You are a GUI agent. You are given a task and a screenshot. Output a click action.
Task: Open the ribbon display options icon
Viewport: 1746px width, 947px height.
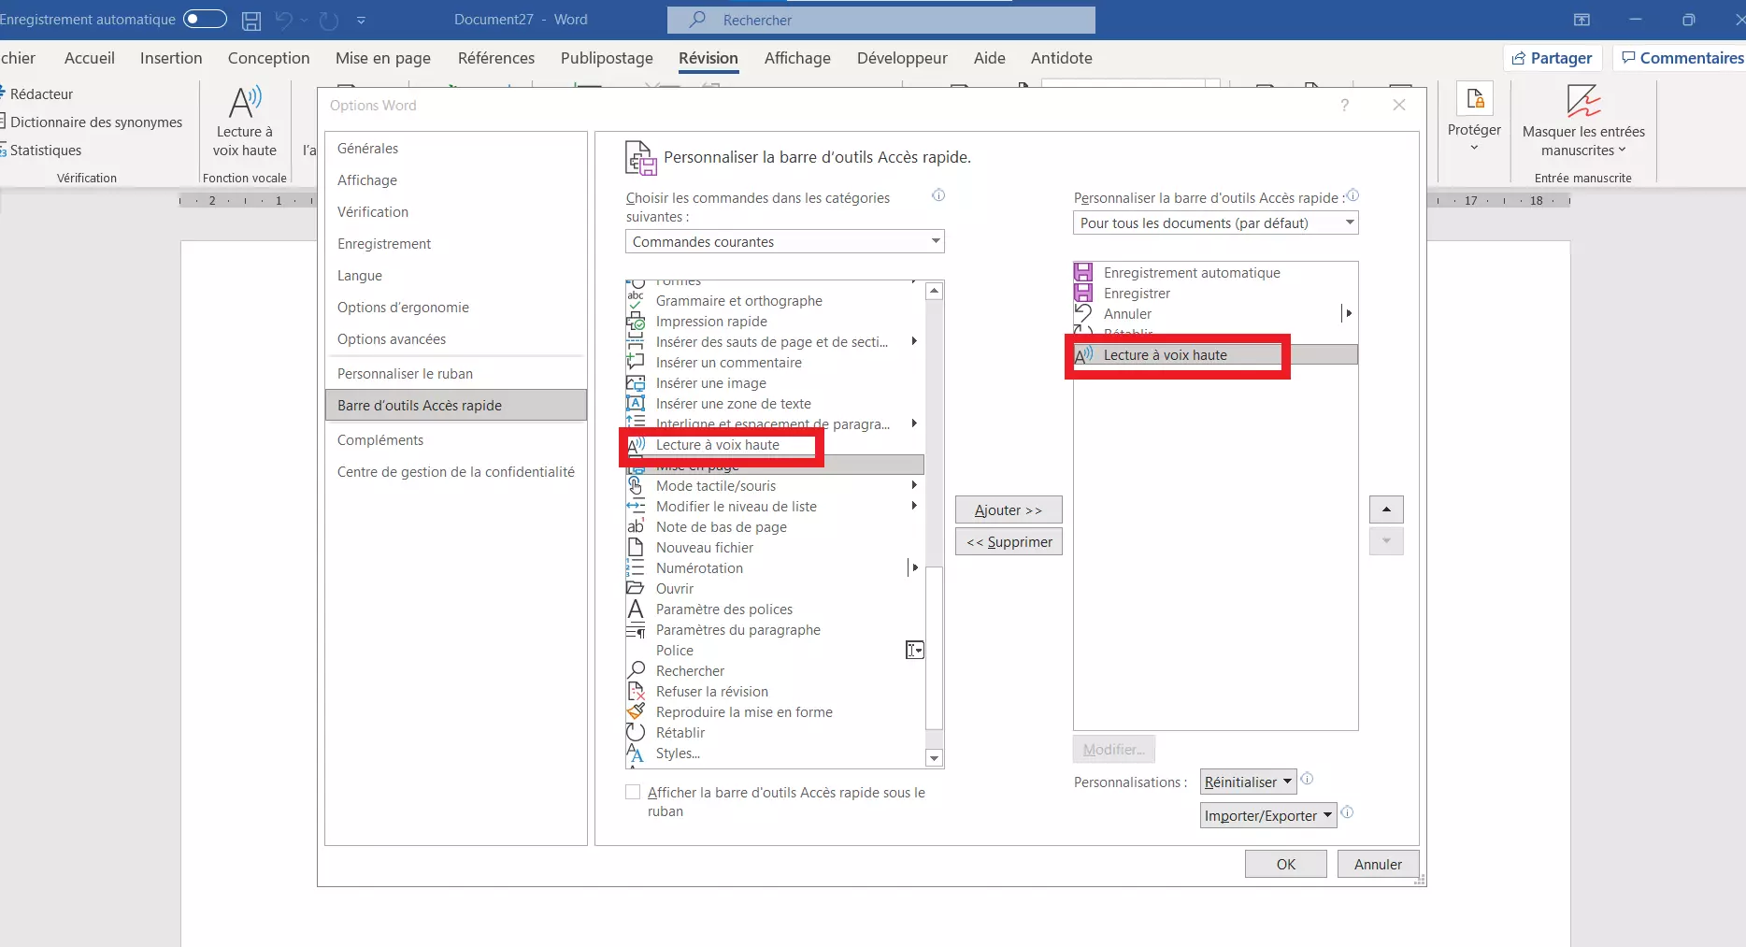[1581, 20]
